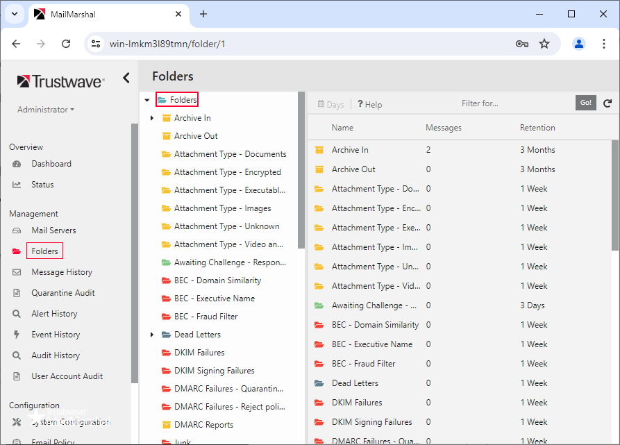Image resolution: width=620 pixels, height=445 pixels.
Task: Expand the Dead Letters tree node
Action: tap(152, 335)
